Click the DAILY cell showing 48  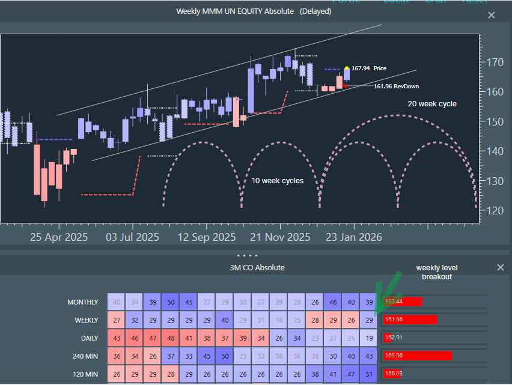(171, 338)
